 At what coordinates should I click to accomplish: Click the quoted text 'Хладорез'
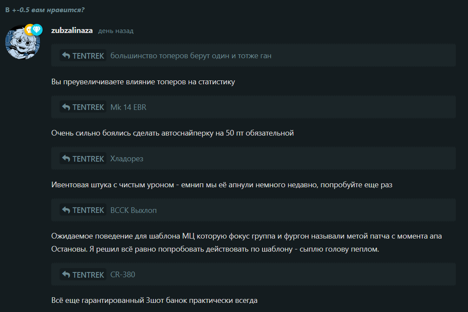(127, 159)
